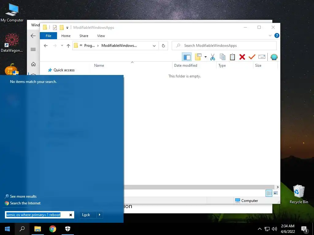Open File Explorer from the taskbar
The height and width of the screenshot is (235, 314).
point(37,229)
